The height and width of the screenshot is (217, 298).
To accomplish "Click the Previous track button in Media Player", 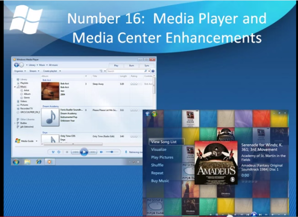I will tap(75, 152).
